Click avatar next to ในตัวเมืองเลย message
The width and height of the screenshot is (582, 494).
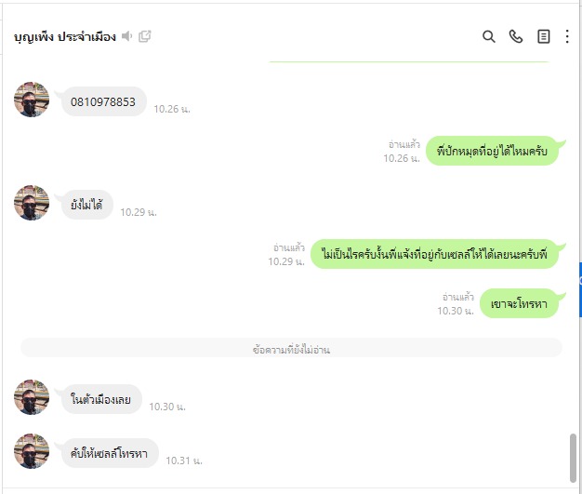32,397
